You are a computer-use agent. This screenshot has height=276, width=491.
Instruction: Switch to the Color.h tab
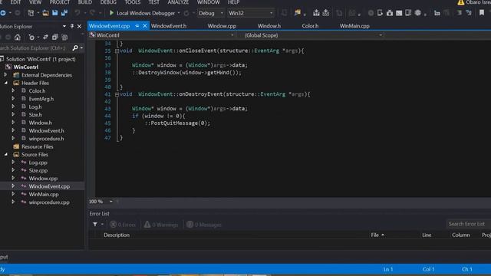[310, 26]
